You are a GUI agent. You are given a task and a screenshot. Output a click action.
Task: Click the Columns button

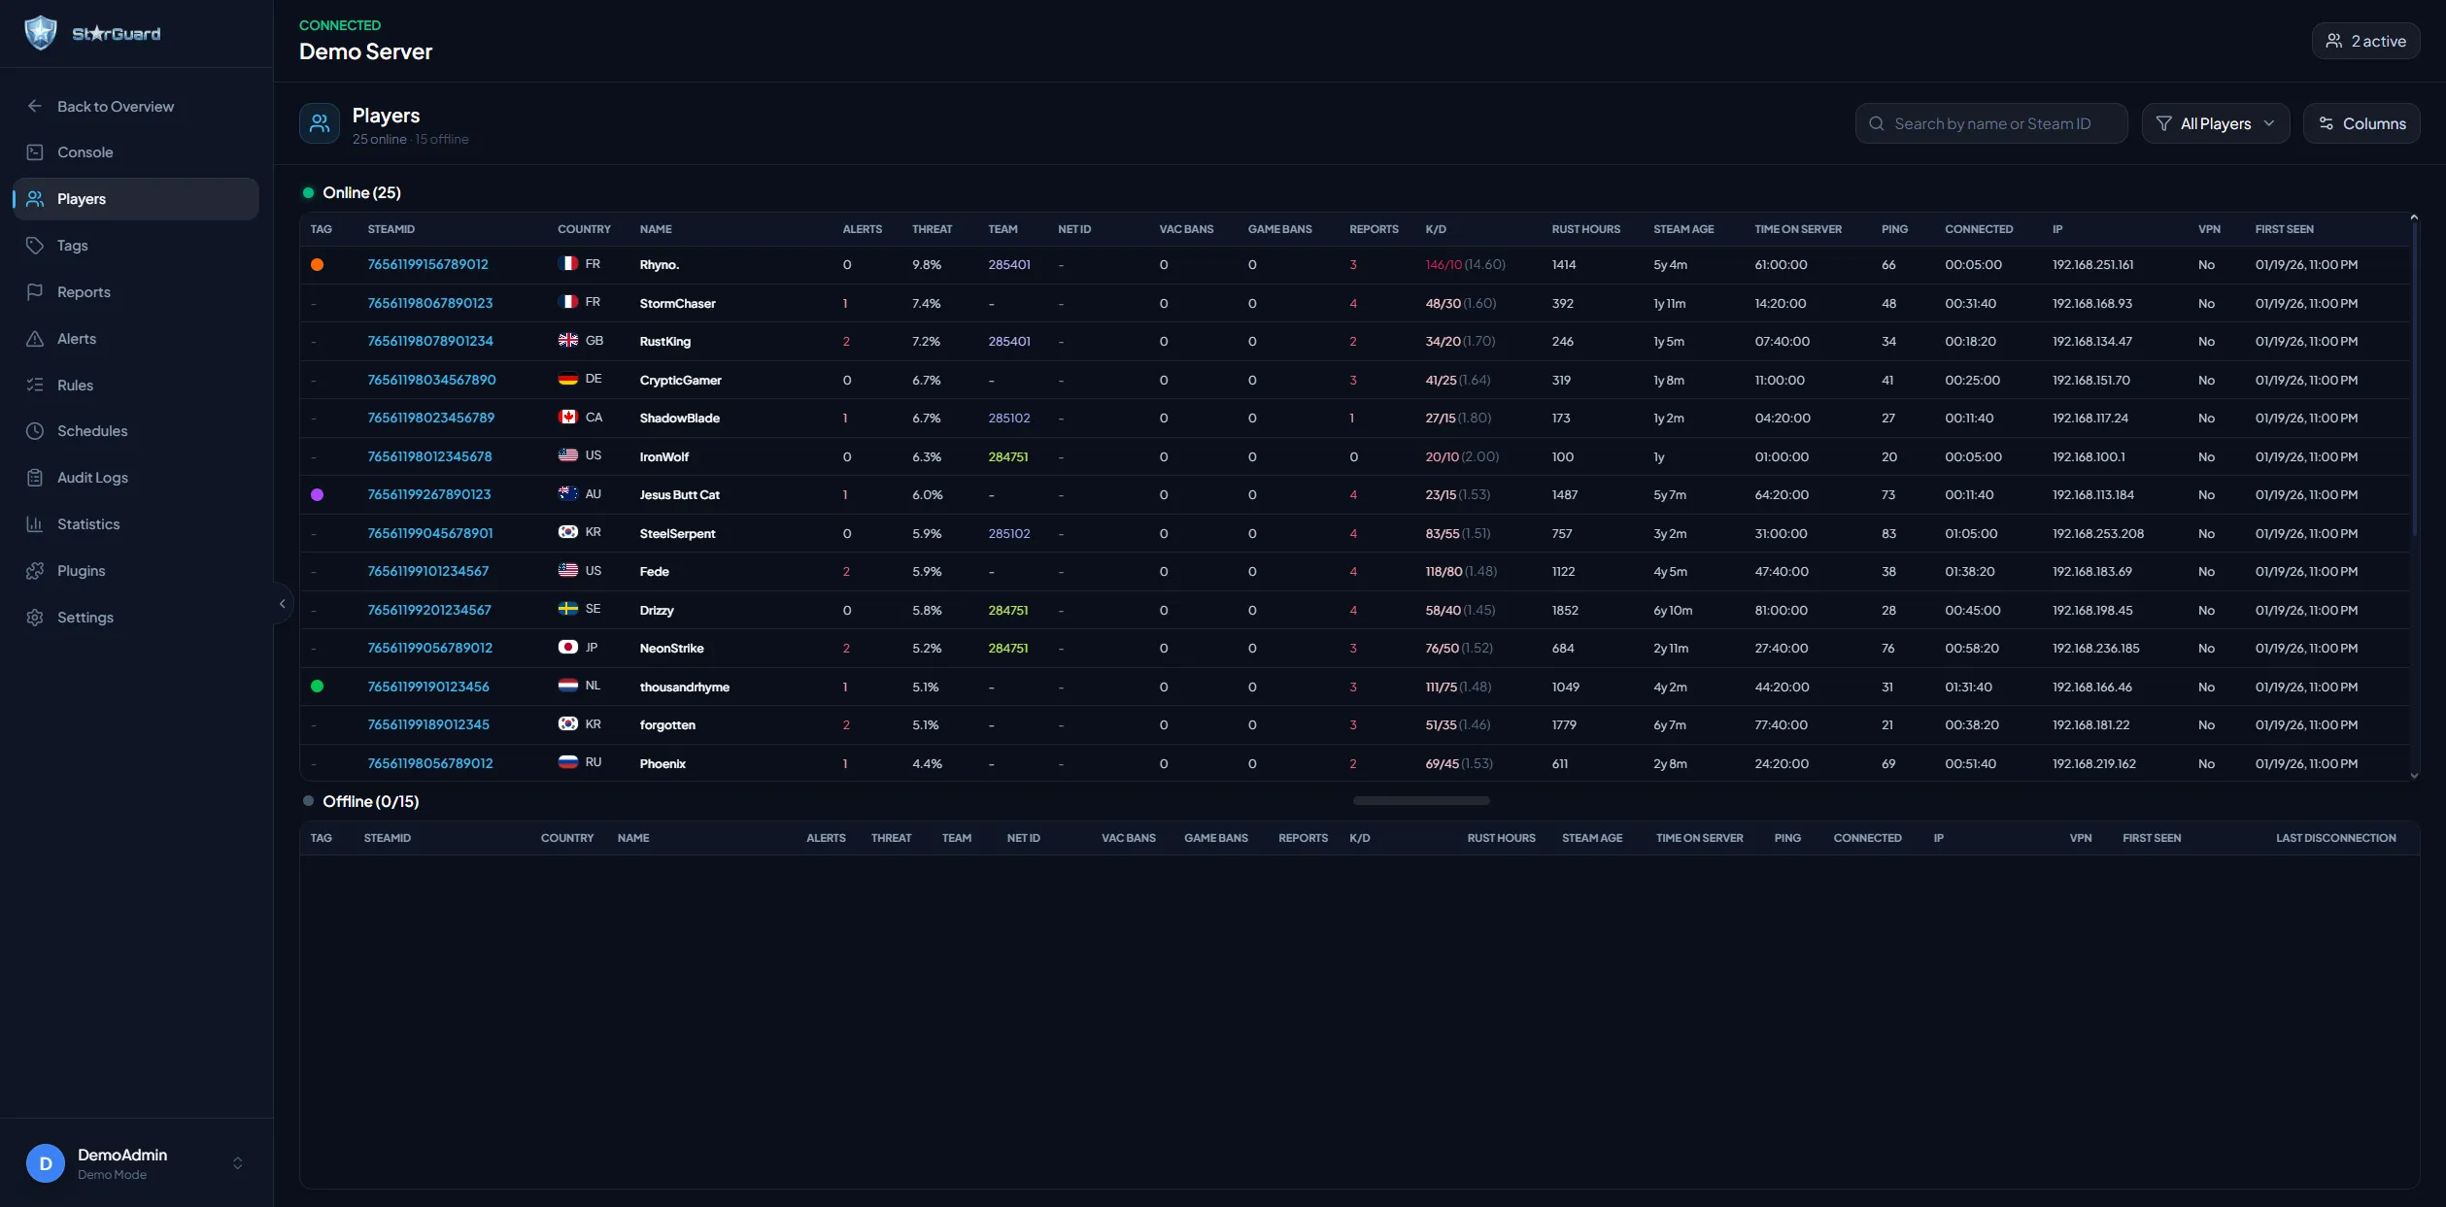tap(2361, 123)
